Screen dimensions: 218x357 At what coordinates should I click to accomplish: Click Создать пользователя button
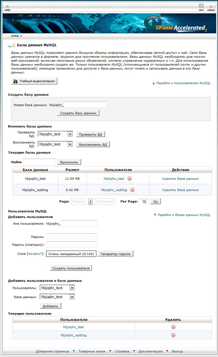tap(71, 268)
